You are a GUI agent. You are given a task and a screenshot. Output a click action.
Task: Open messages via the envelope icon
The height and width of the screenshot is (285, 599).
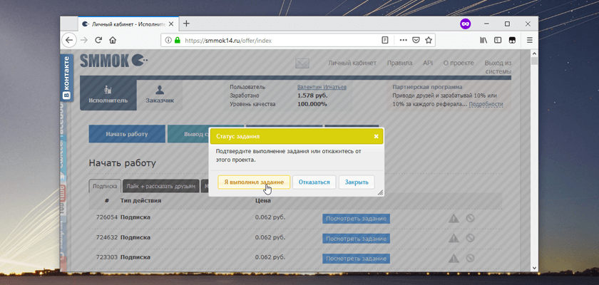pos(302,63)
